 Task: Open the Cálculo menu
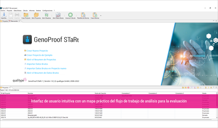pyautogui.click(x=25, y=11)
